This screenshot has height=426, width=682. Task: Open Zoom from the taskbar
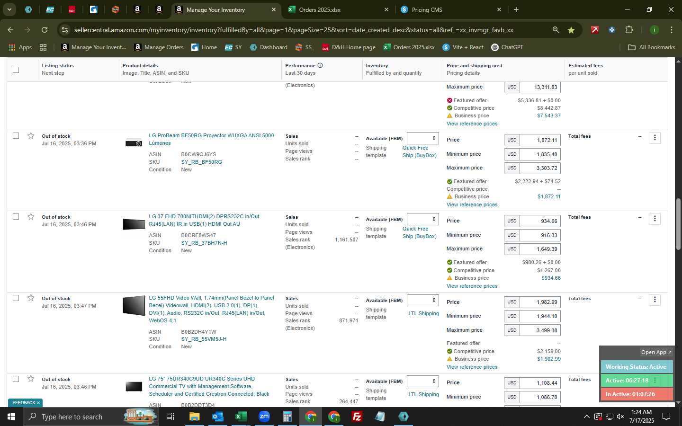pyautogui.click(x=264, y=417)
